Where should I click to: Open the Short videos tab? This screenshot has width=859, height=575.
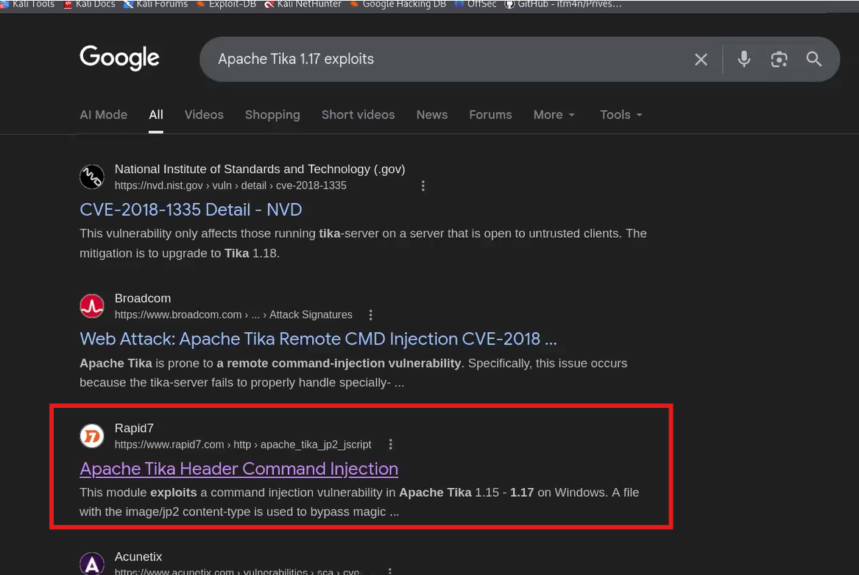[x=358, y=115]
